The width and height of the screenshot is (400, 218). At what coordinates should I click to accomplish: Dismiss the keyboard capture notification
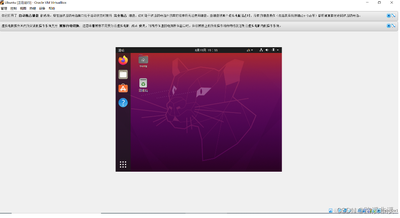pyautogui.click(x=389, y=16)
